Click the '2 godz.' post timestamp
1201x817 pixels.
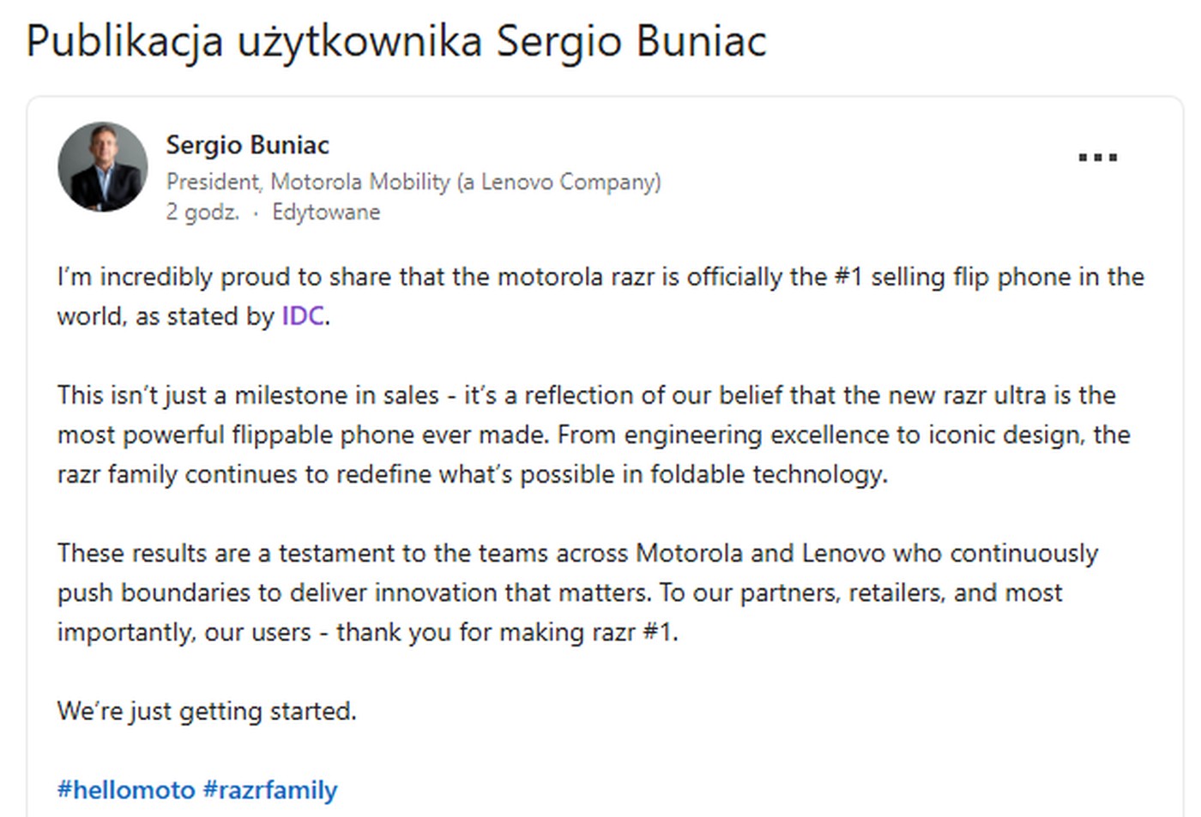tap(202, 211)
